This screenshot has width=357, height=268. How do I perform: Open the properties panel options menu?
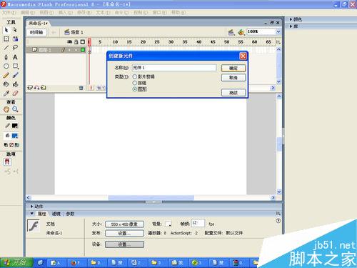278,214
